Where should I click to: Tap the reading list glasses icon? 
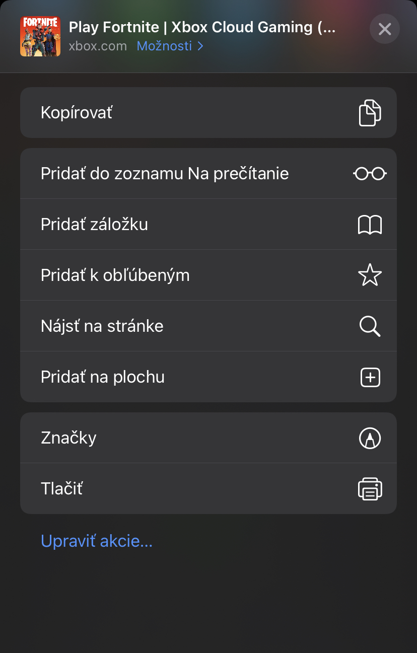pyautogui.click(x=370, y=174)
